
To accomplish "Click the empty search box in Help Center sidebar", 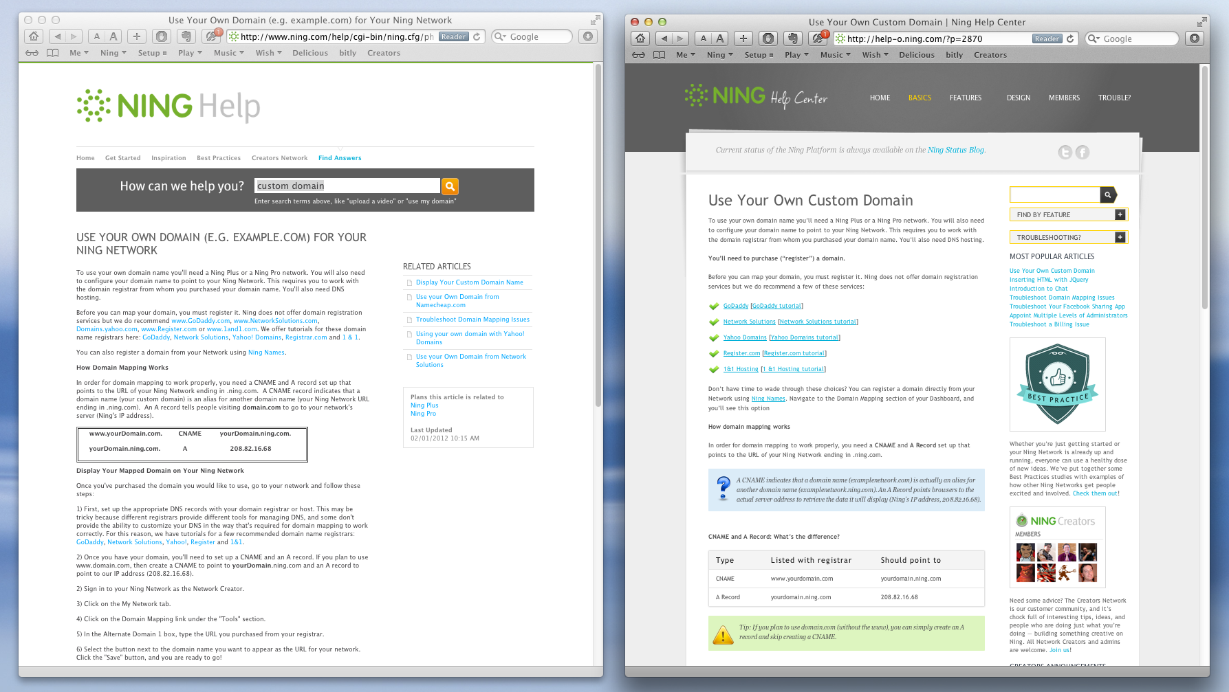I will 1055,194.
